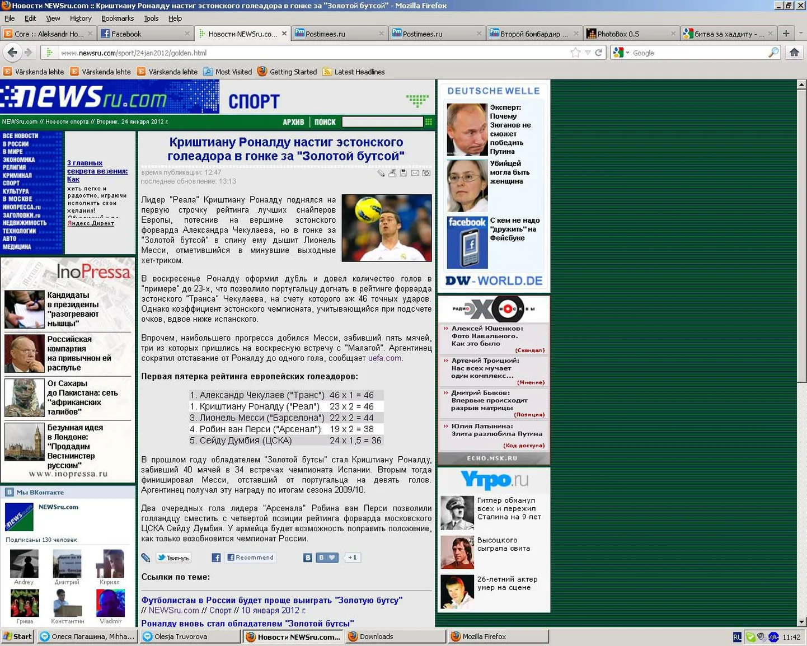This screenshot has height=646, width=807.
Task: Open the File menu
Action: 10,18
